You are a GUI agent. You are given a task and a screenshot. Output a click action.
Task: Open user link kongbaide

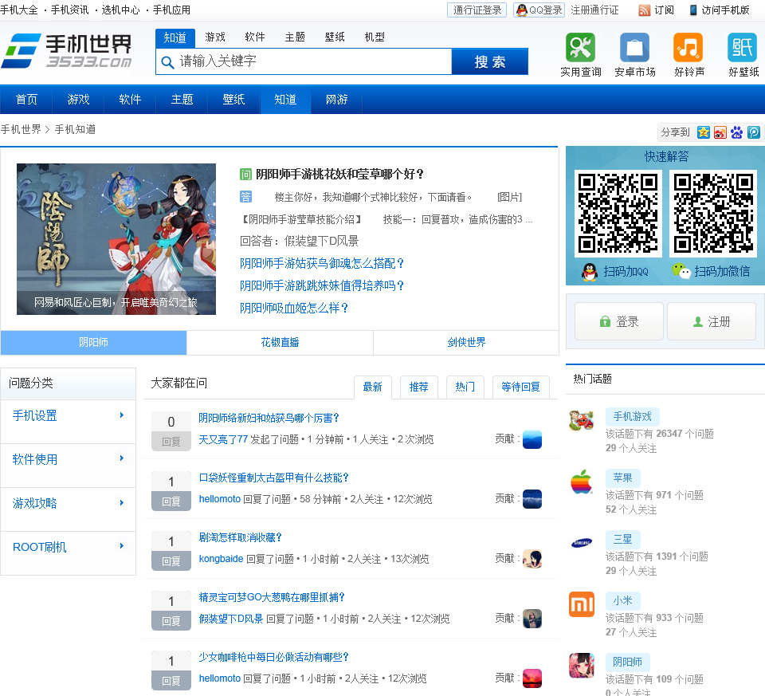[x=221, y=559]
